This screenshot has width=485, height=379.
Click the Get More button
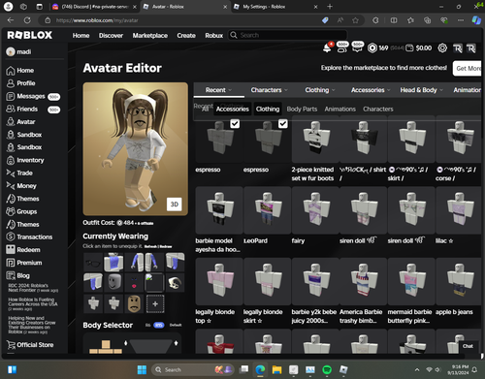coord(468,68)
